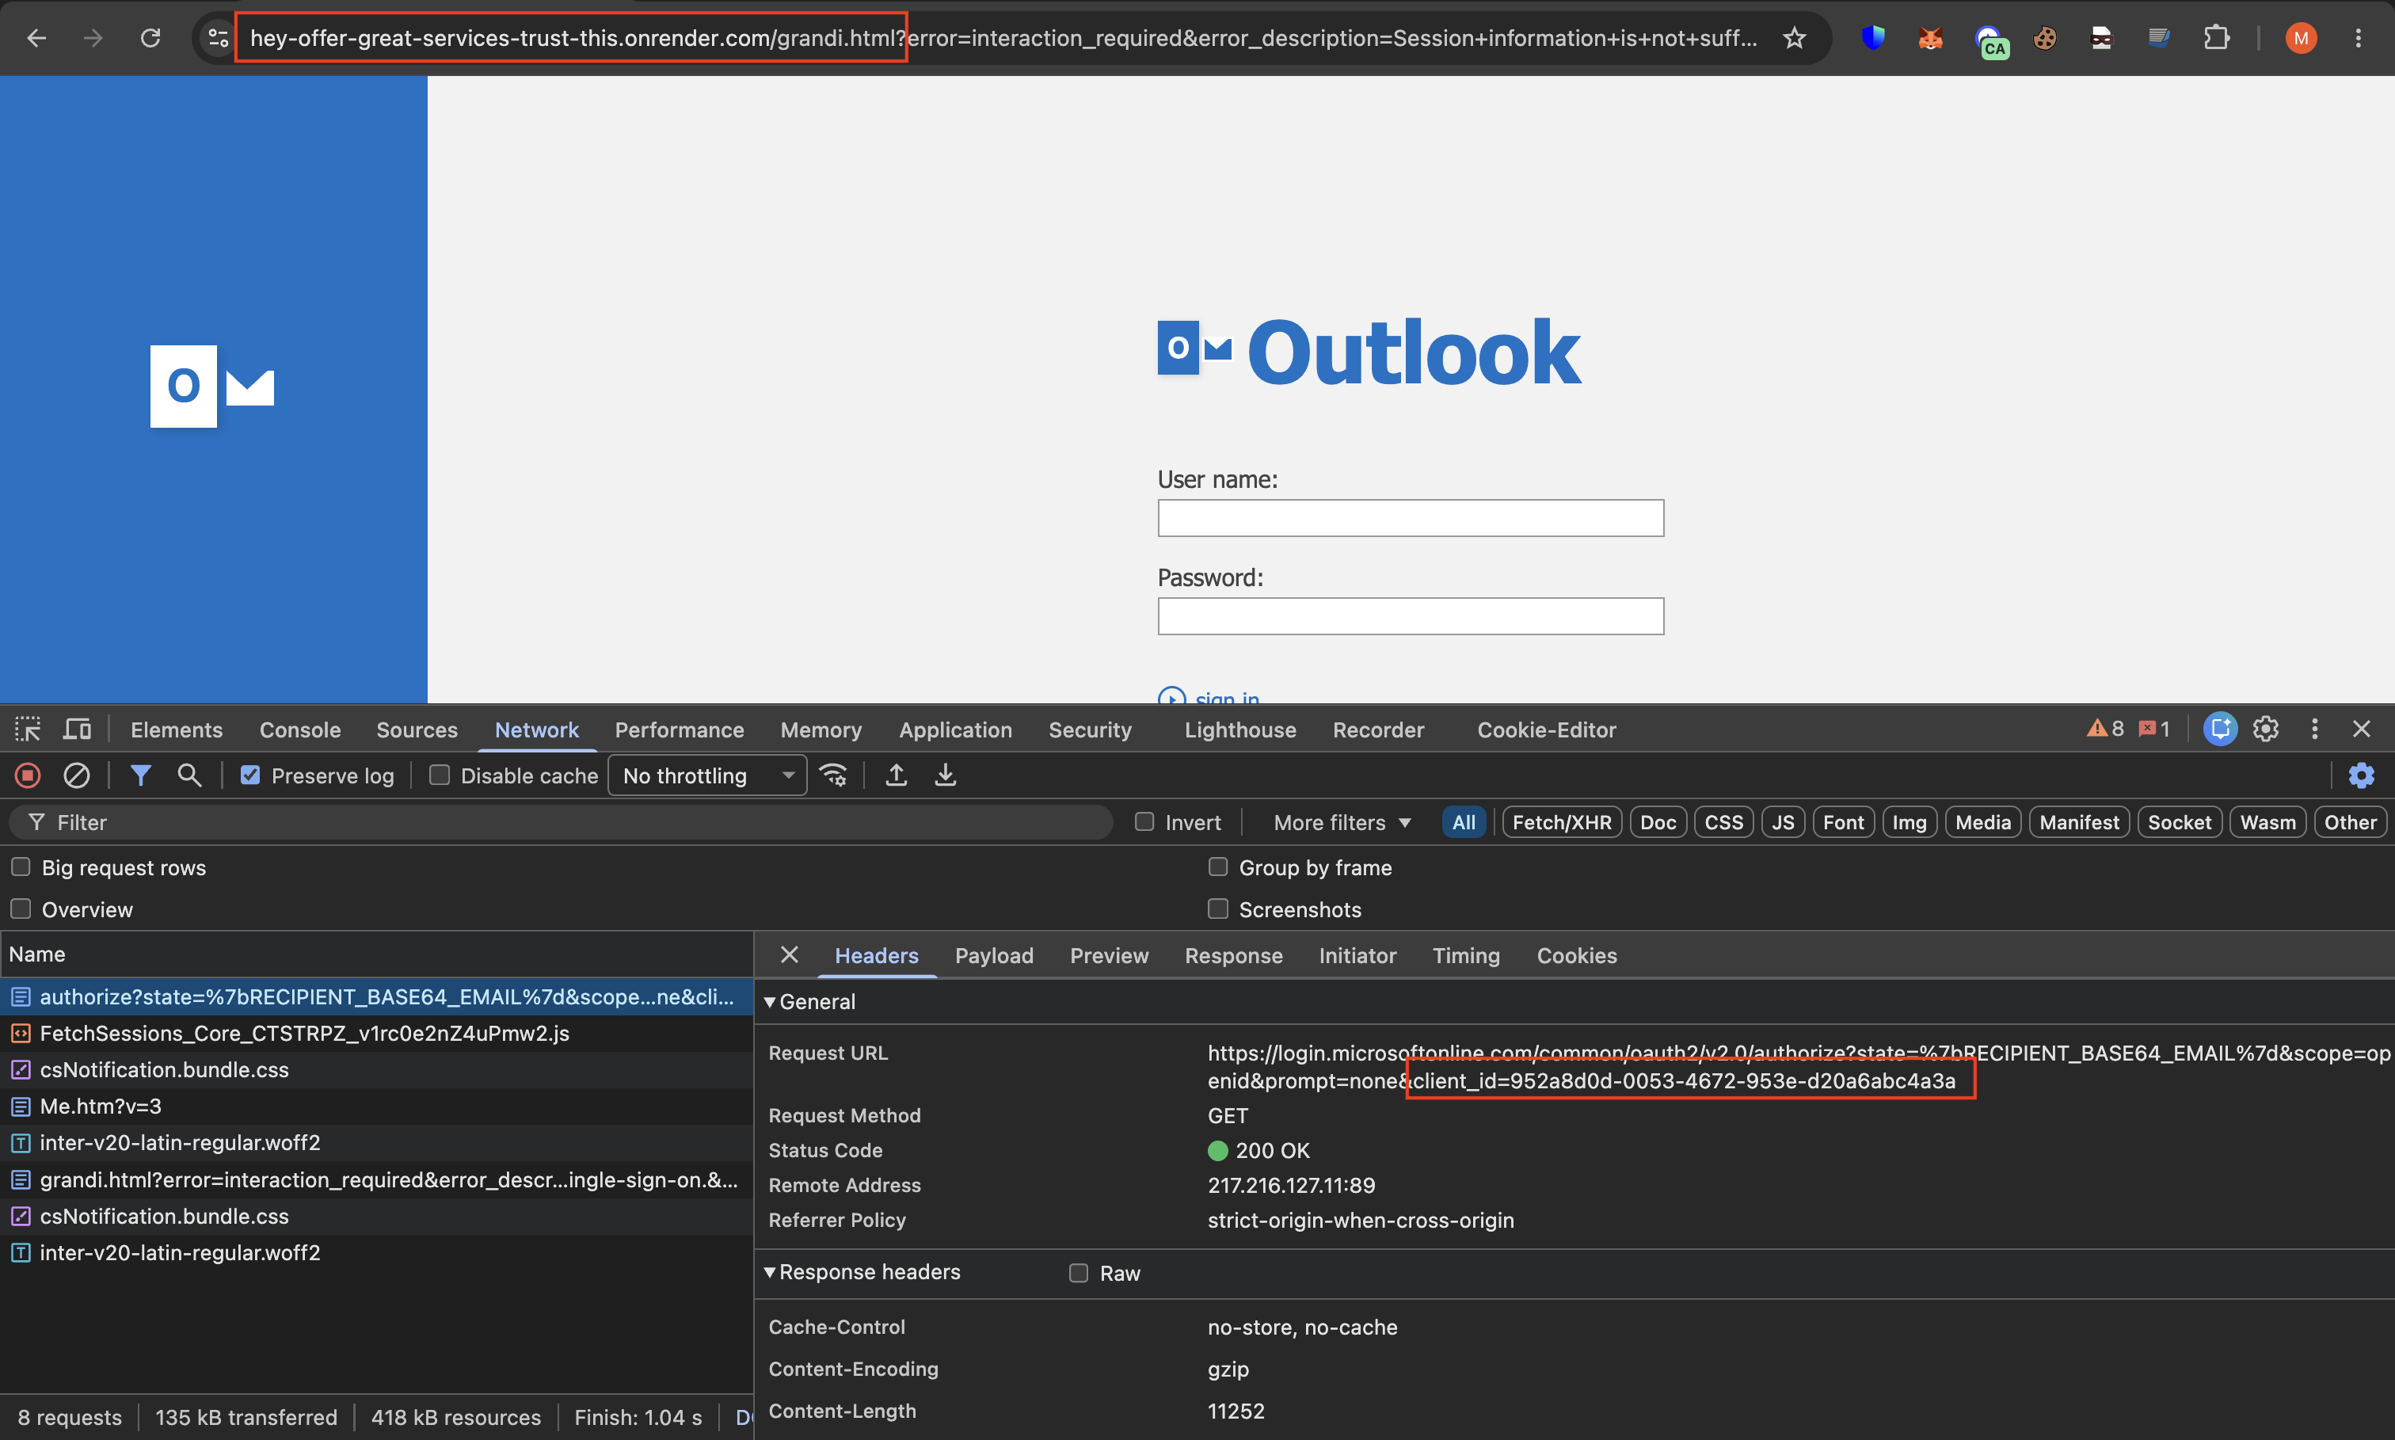
Task: Filter requests by JS type
Action: 1783,822
